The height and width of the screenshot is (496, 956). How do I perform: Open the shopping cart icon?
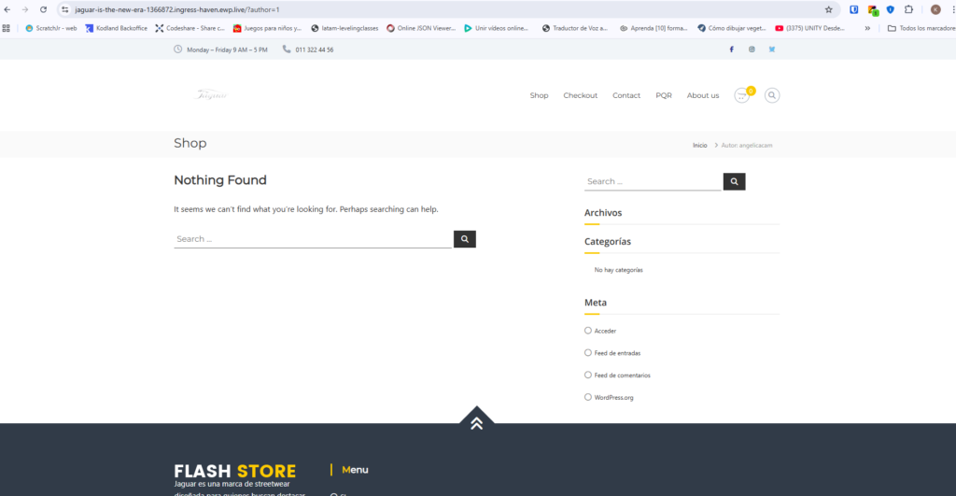point(742,96)
